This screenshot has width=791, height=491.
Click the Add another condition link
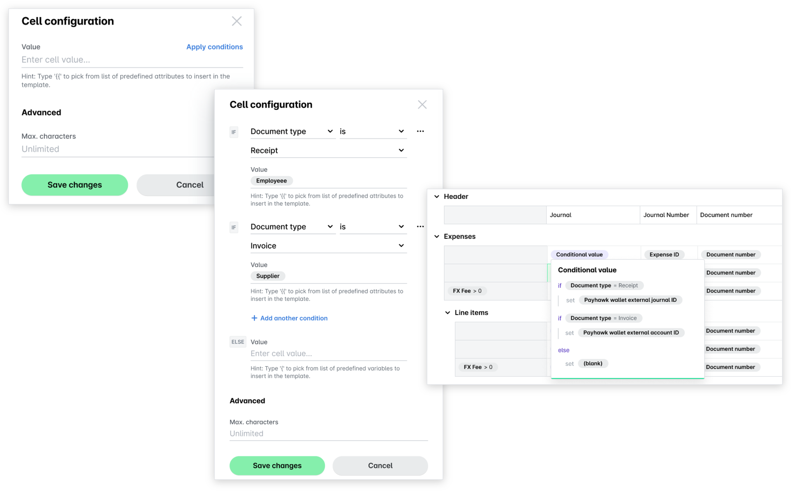click(294, 318)
